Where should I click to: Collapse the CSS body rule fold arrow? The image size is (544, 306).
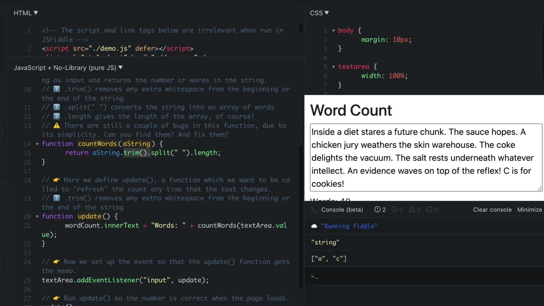tap(333, 31)
